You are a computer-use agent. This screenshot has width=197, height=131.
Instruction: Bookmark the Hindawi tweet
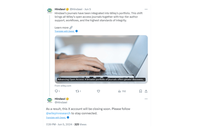point(141,91)
